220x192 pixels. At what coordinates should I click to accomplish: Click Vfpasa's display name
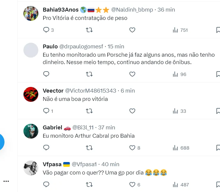(52, 164)
